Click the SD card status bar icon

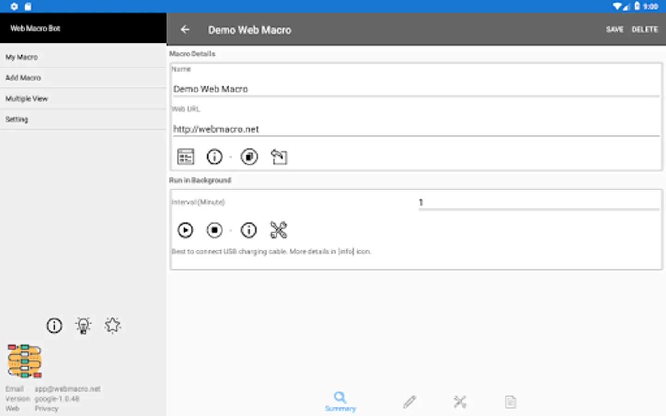(28, 6)
